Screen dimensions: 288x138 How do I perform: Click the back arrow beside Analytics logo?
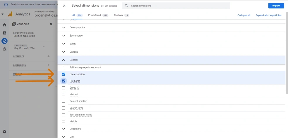2,14
